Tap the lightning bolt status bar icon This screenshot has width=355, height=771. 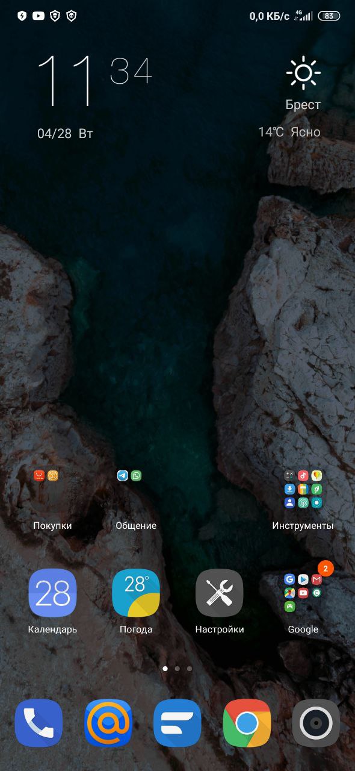click(x=22, y=16)
